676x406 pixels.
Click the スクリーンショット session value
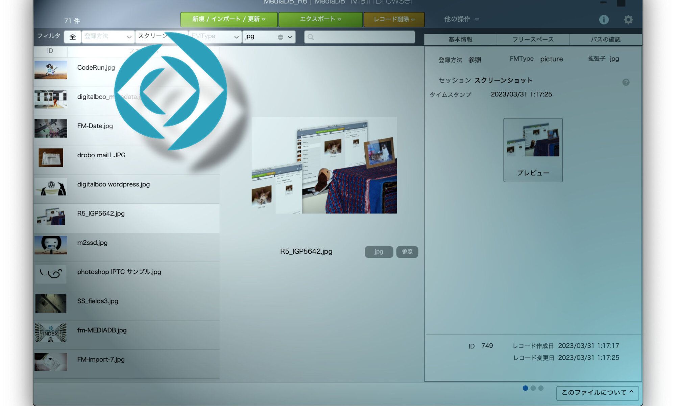(x=503, y=81)
